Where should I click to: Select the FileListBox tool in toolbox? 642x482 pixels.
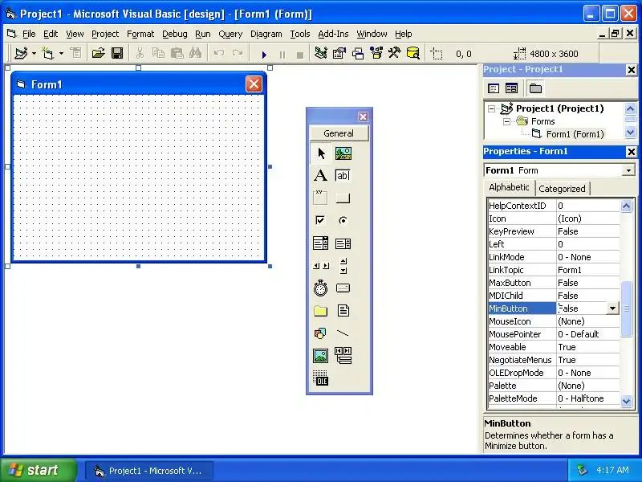pyautogui.click(x=343, y=311)
